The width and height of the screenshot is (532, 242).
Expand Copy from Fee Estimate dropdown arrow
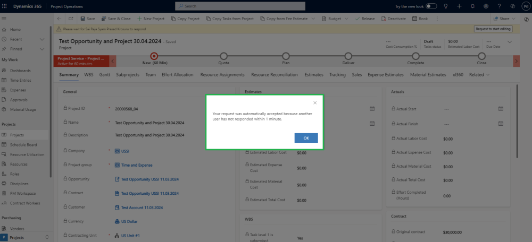point(313,19)
